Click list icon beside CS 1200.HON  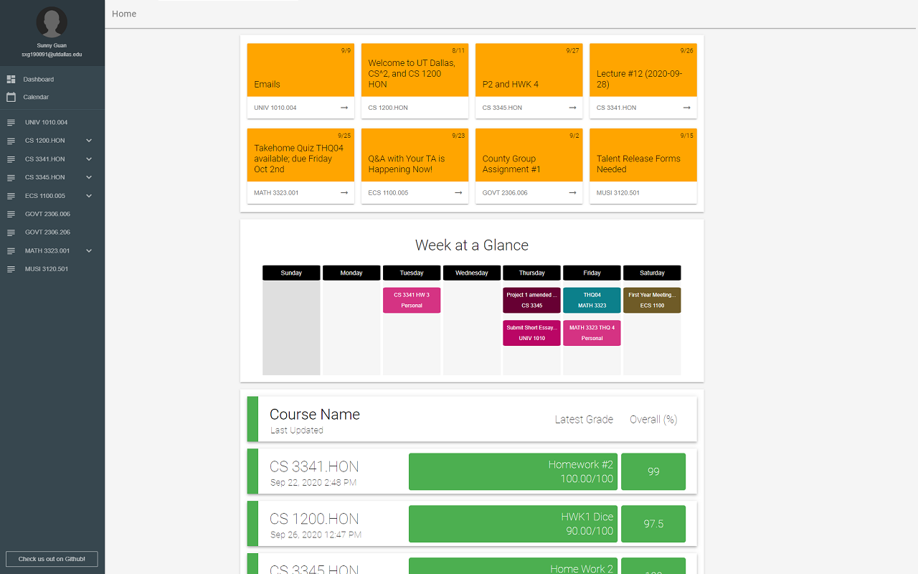11,141
